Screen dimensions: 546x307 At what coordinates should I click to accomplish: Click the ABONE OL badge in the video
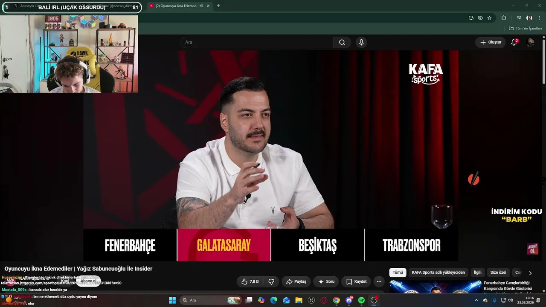pyautogui.click(x=532, y=249)
